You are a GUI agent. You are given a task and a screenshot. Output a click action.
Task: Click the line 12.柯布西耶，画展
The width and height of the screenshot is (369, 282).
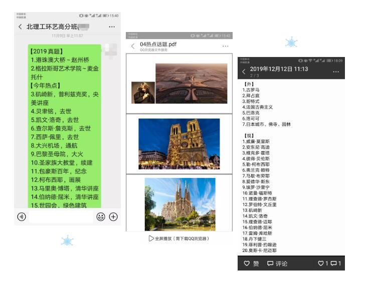click(56, 179)
